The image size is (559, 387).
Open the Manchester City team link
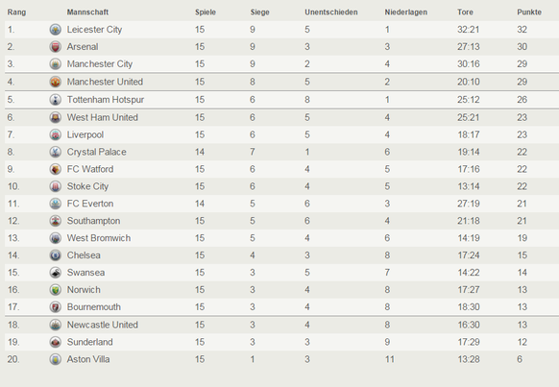tap(100, 63)
